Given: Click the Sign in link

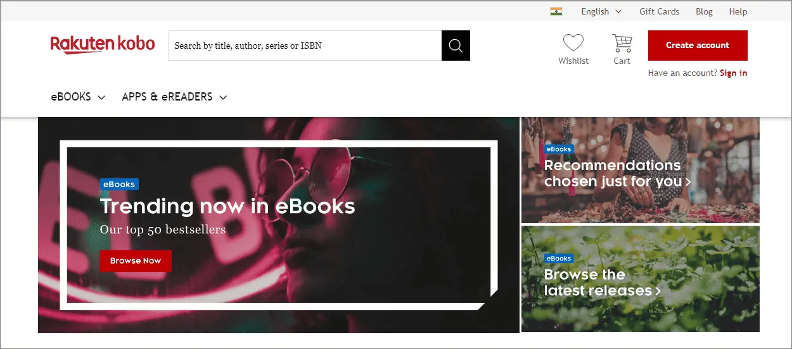Looking at the screenshot, I should tap(734, 73).
